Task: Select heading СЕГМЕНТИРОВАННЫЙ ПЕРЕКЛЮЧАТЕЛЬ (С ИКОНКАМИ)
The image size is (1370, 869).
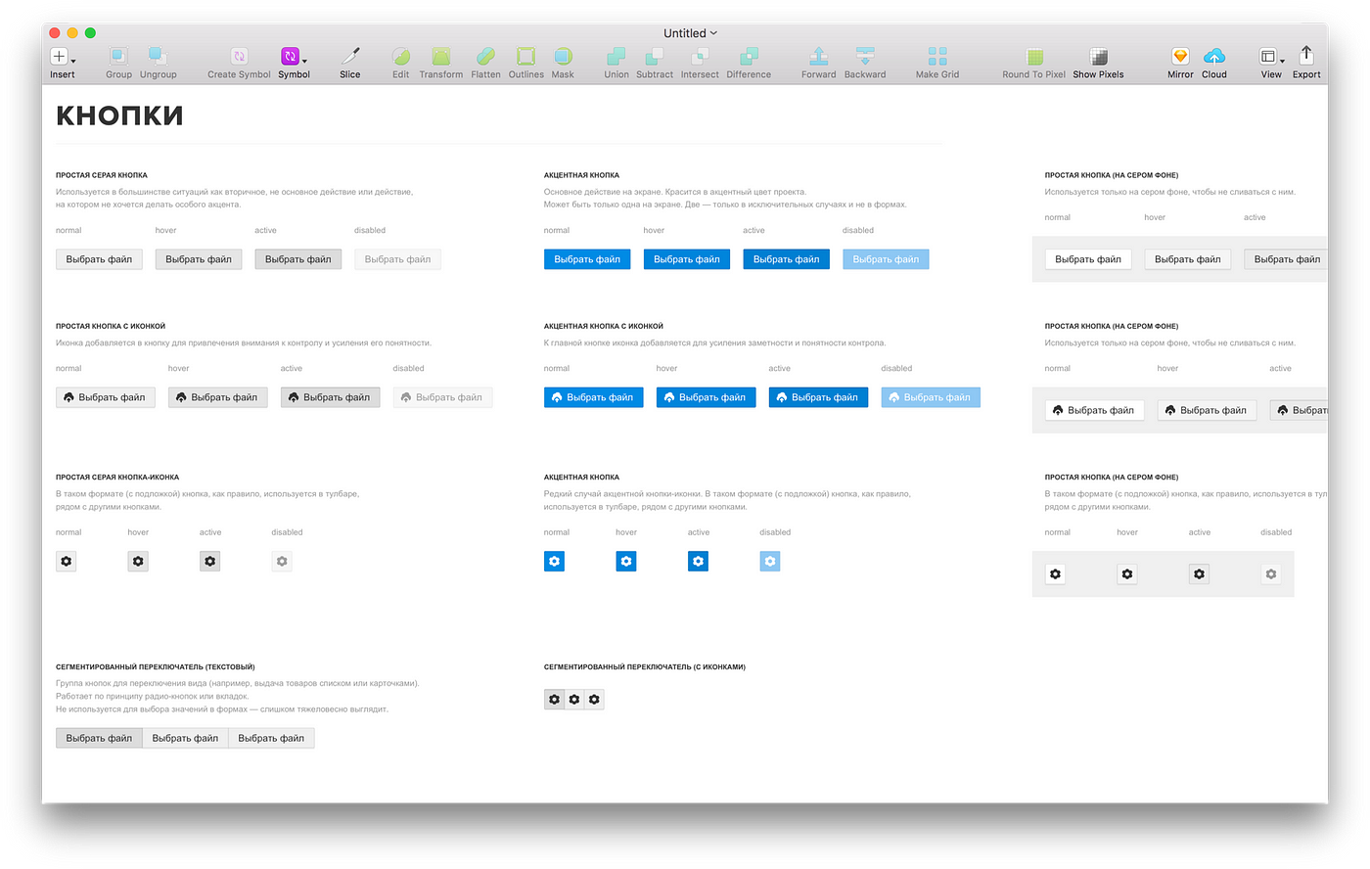Action: pos(645,667)
